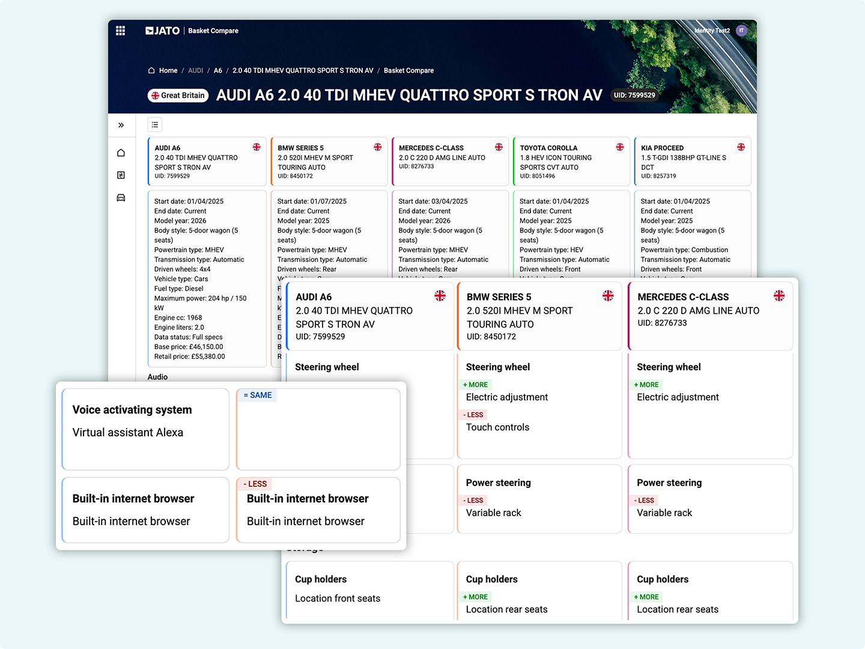Toggle the list view icon button
This screenshot has width=865, height=649.
click(x=155, y=125)
